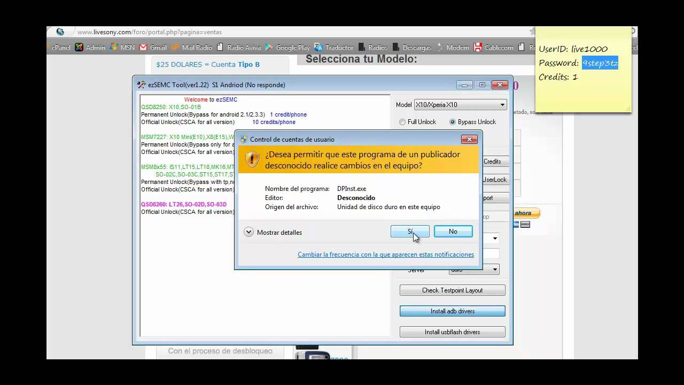Click the '1 credit/phone' text in log
This screenshot has height=385, width=684.
[288, 114]
